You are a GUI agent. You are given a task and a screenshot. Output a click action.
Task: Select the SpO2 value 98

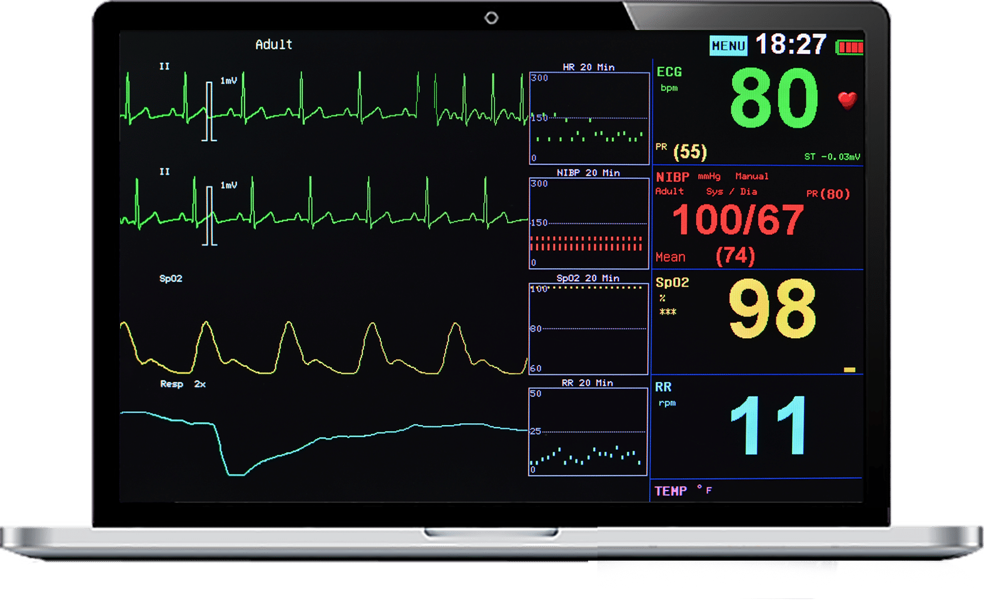(772, 309)
